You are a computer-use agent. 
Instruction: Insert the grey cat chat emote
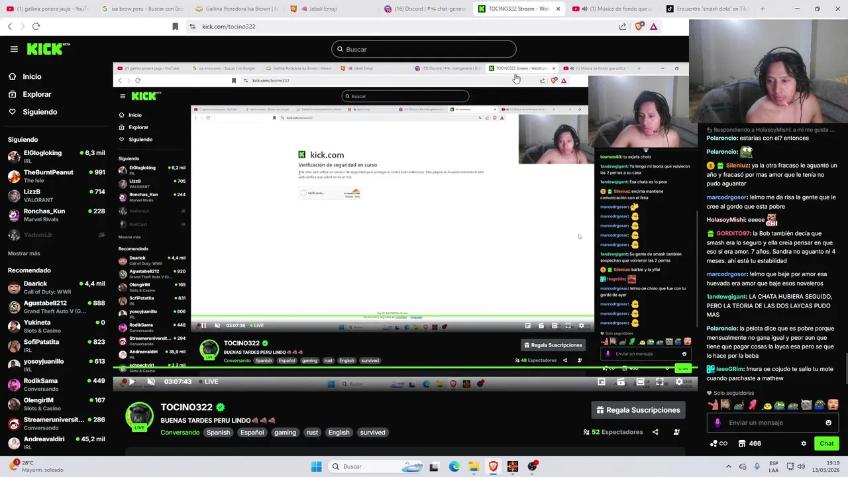click(x=806, y=405)
